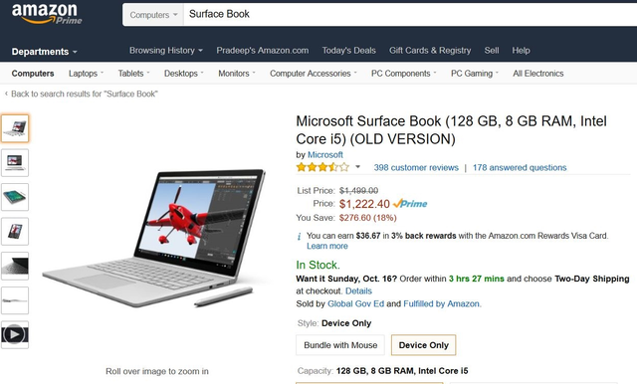Expand the Browsing History dropdown
Screen dimensions: 637x384
coord(166,51)
